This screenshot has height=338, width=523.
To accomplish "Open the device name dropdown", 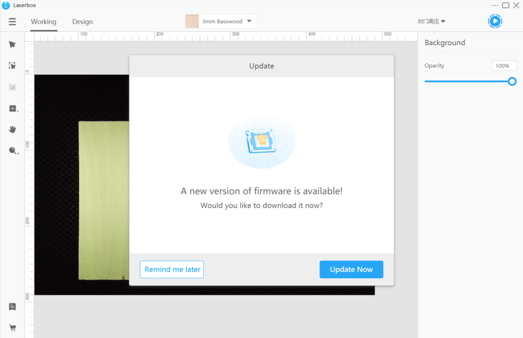I will pyautogui.click(x=431, y=21).
